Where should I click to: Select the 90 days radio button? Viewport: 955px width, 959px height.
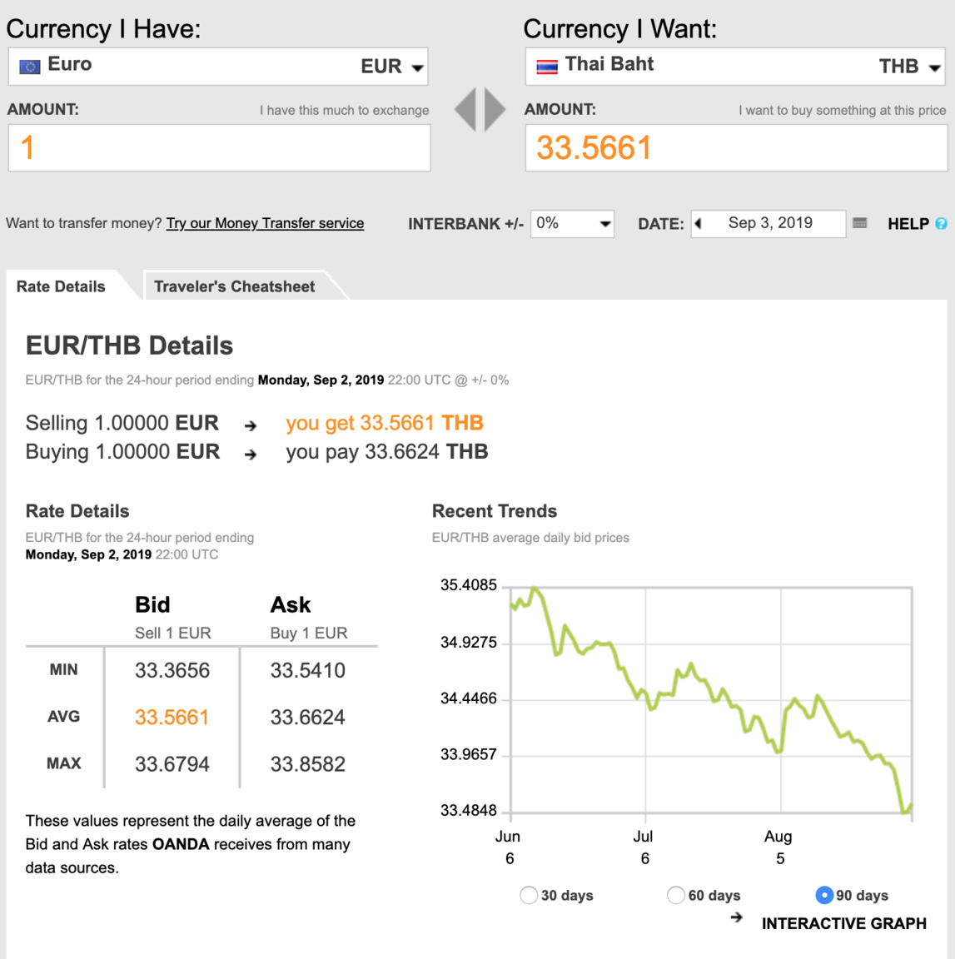(x=824, y=895)
